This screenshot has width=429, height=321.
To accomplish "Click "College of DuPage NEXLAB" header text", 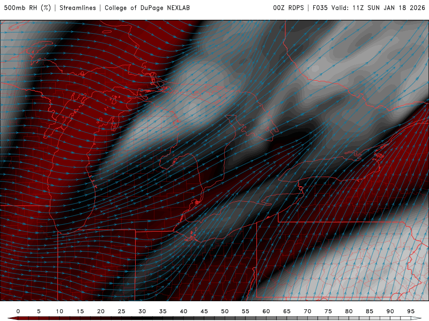I will click(x=147, y=8).
